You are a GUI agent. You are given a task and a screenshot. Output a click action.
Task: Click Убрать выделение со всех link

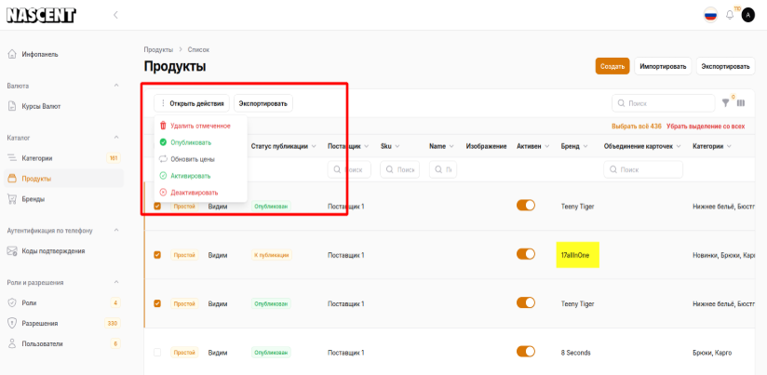pos(706,126)
